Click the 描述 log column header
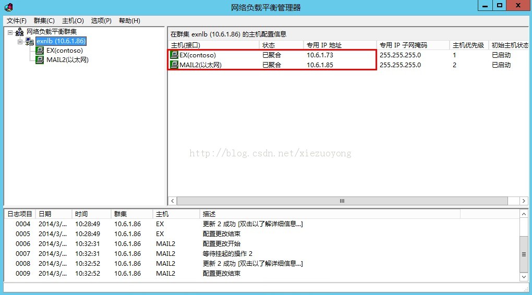This screenshot has height=295, width=532. click(330, 214)
